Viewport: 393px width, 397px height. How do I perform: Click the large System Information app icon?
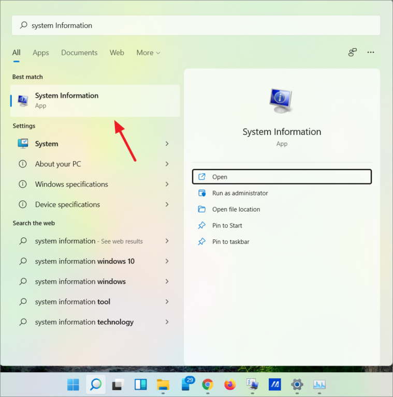tap(281, 100)
